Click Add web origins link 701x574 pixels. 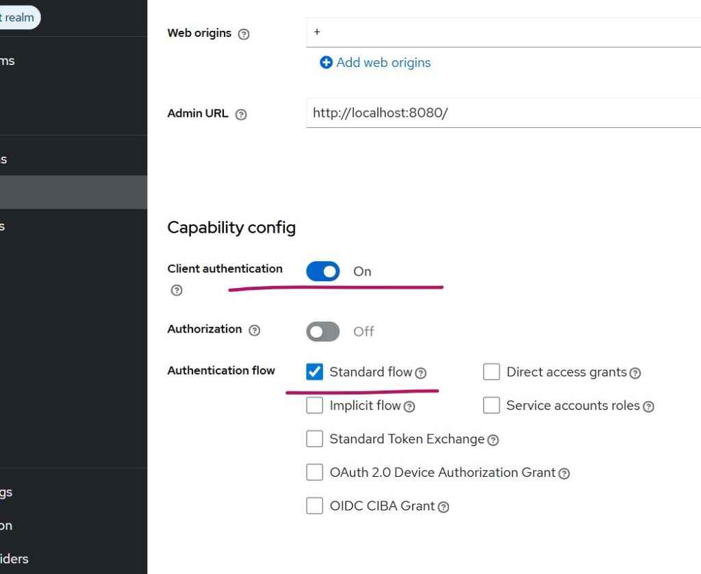[x=376, y=63]
